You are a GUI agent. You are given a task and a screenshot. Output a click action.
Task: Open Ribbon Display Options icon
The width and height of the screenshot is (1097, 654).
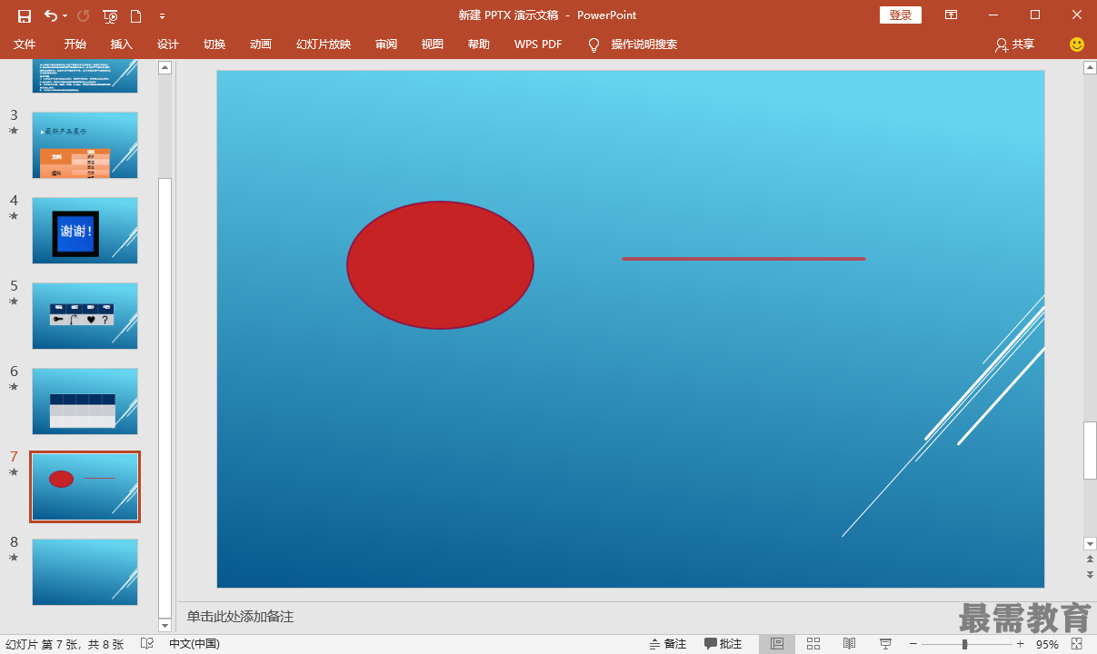click(x=951, y=15)
